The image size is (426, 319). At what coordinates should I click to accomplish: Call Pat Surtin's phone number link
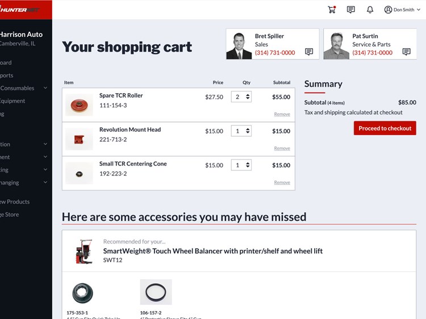pos(372,53)
